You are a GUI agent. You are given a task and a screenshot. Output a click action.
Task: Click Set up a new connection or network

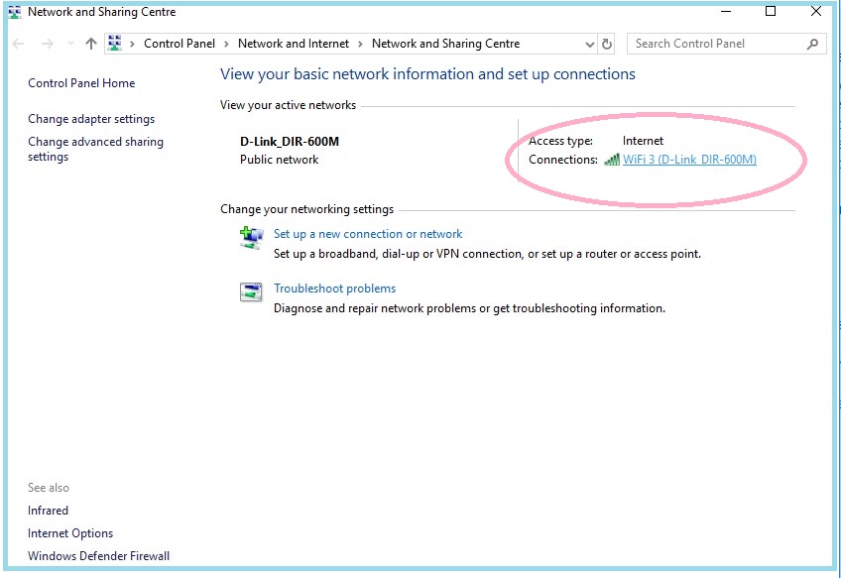click(x=368, y=234)
